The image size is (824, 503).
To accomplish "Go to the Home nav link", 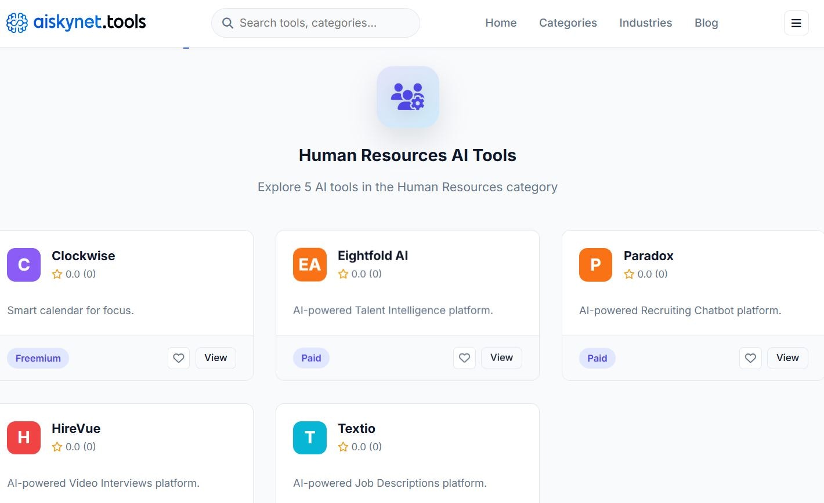I will pyautogui.click(x=501, y=23).
